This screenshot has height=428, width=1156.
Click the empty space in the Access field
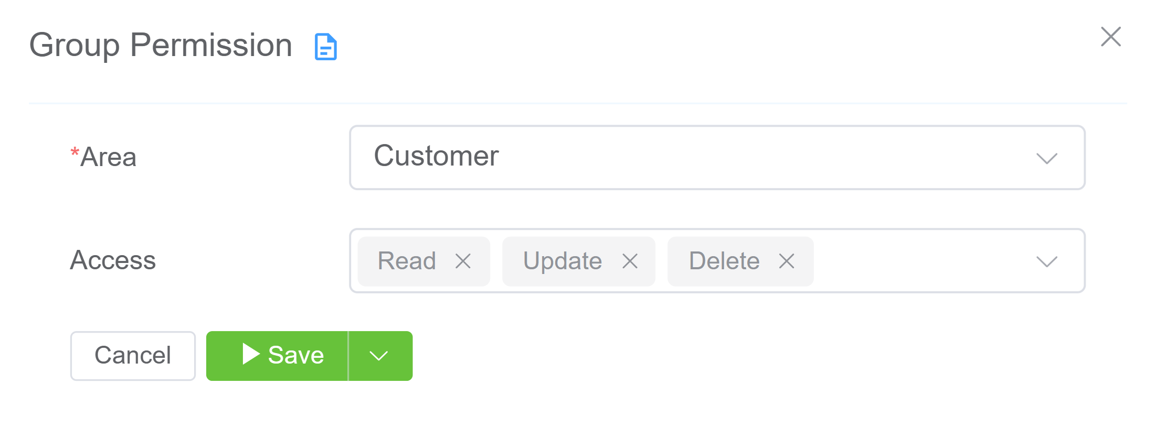(918, 261)
